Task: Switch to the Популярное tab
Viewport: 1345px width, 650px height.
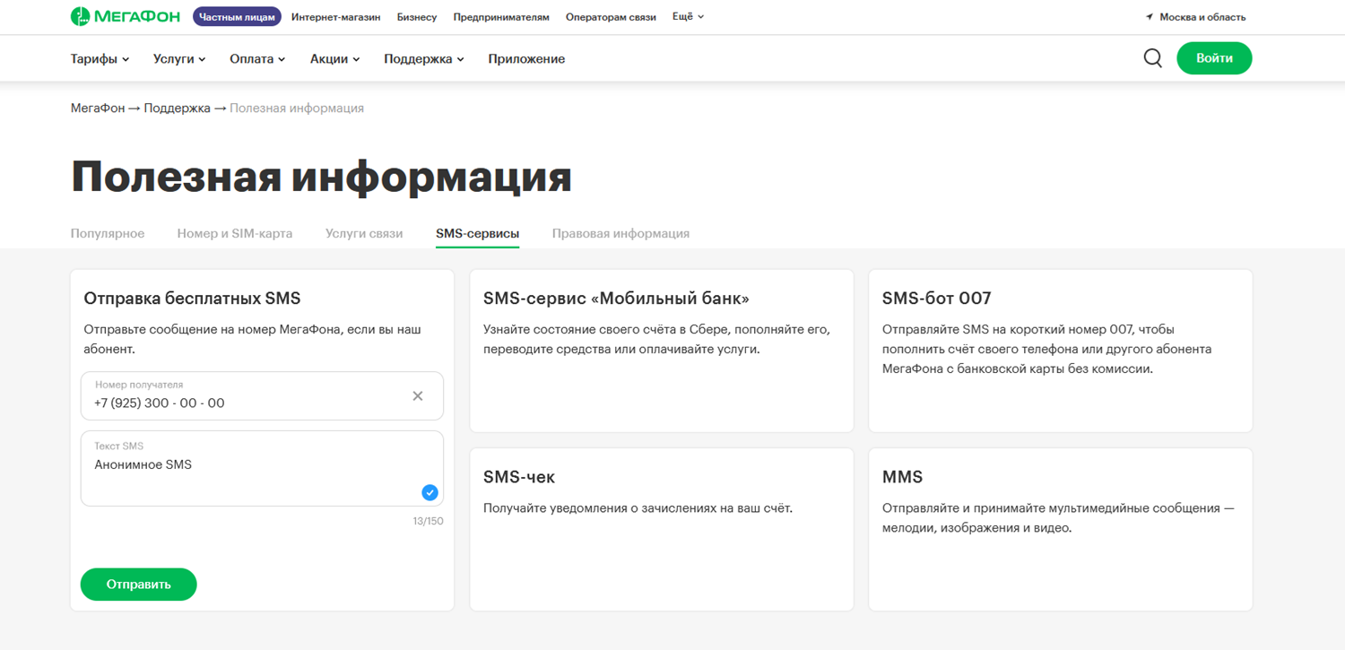Action: [108, 233]
